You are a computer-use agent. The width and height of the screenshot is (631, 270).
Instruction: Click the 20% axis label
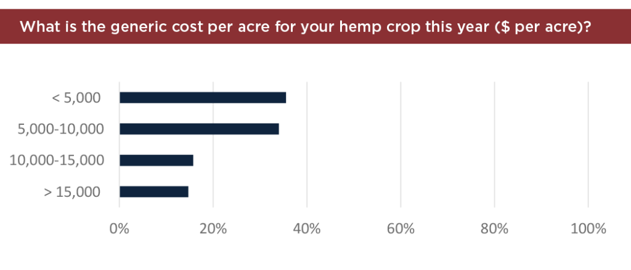(213, 229)
